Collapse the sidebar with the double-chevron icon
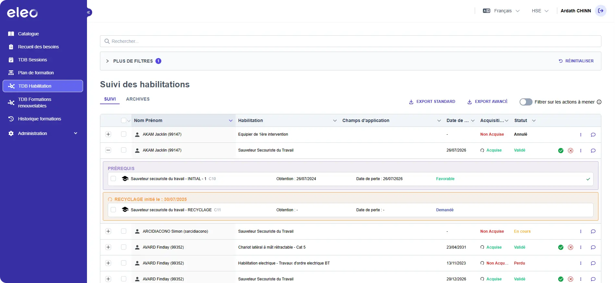 point(89,12)
